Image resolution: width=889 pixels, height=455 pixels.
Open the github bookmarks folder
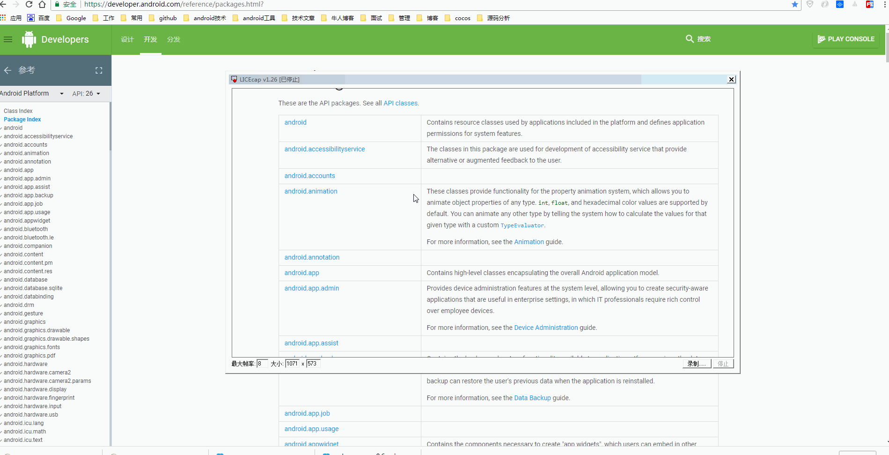click(x=163, y=18)
